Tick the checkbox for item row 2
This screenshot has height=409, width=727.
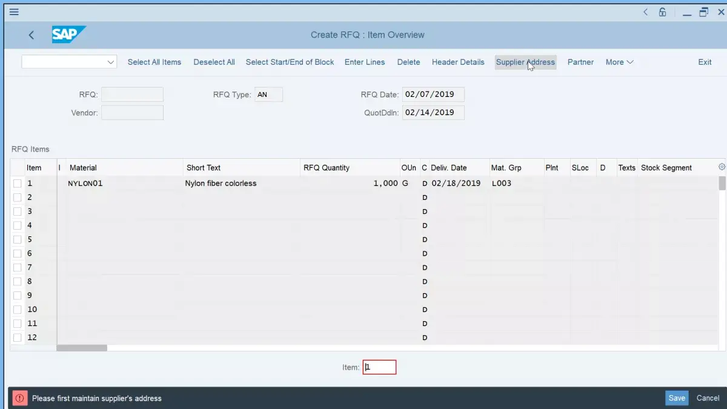pos(17,198)
